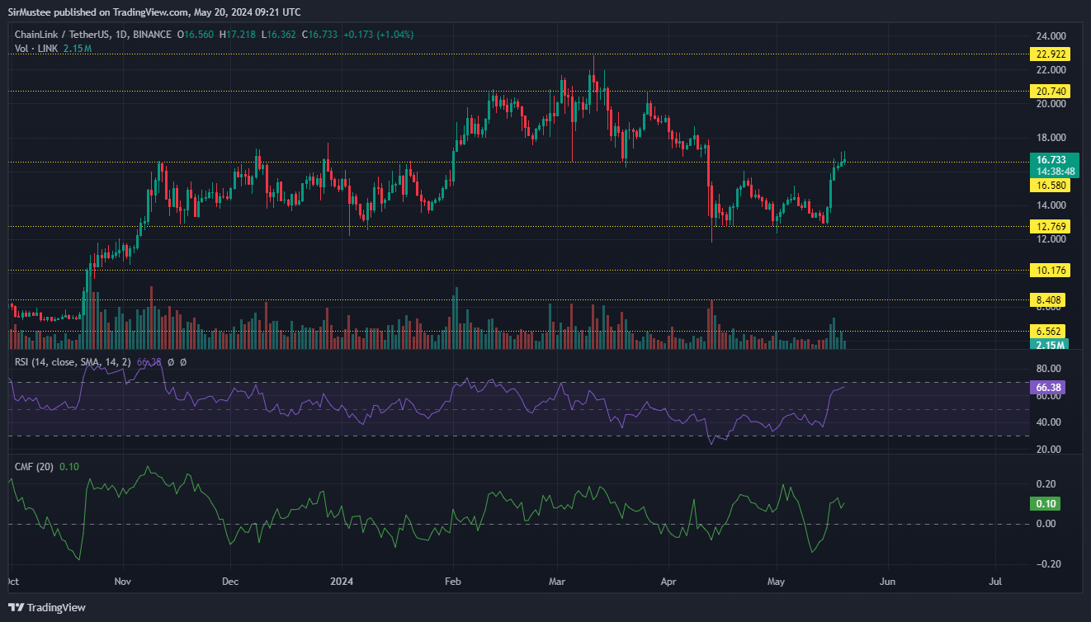Click the 2024 marker on time axis
Screen dimensions: 1091x622
point(342,581)
